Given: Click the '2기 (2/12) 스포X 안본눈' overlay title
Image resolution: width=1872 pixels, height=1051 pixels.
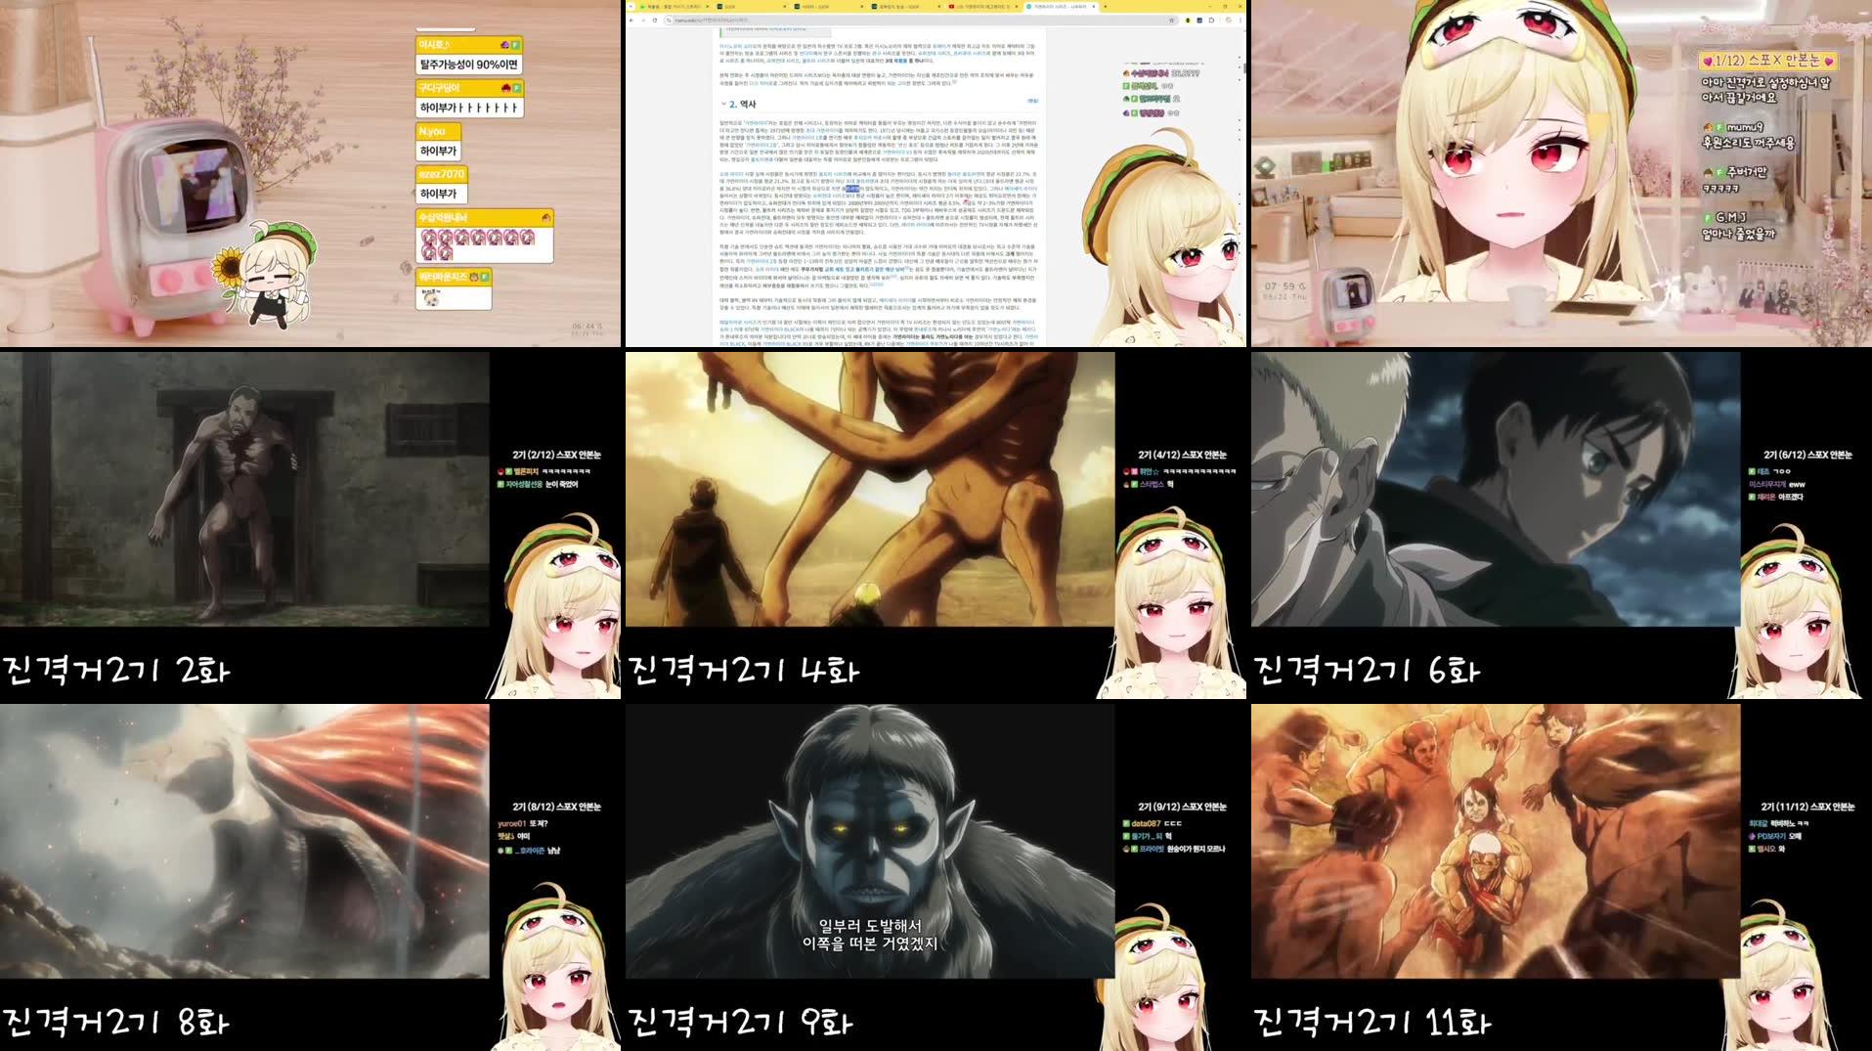Looking at the screenshot, I should click(x=556, y=455).
